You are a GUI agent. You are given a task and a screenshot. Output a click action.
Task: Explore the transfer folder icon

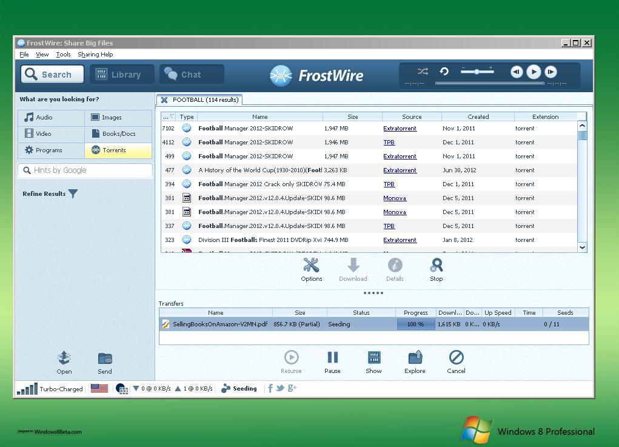[415, 357]
